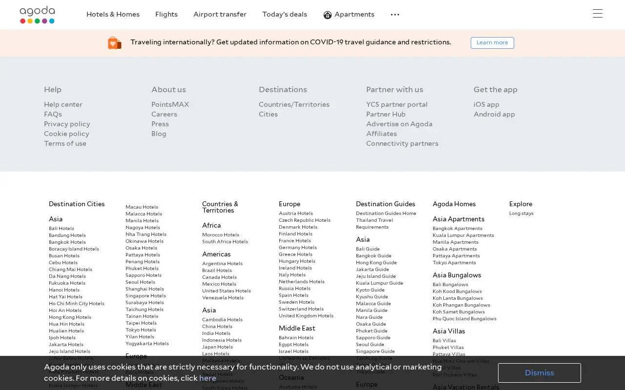Go to Flights section
The width and height of the screenshot is (625, 390).
(x=167, y=15)
